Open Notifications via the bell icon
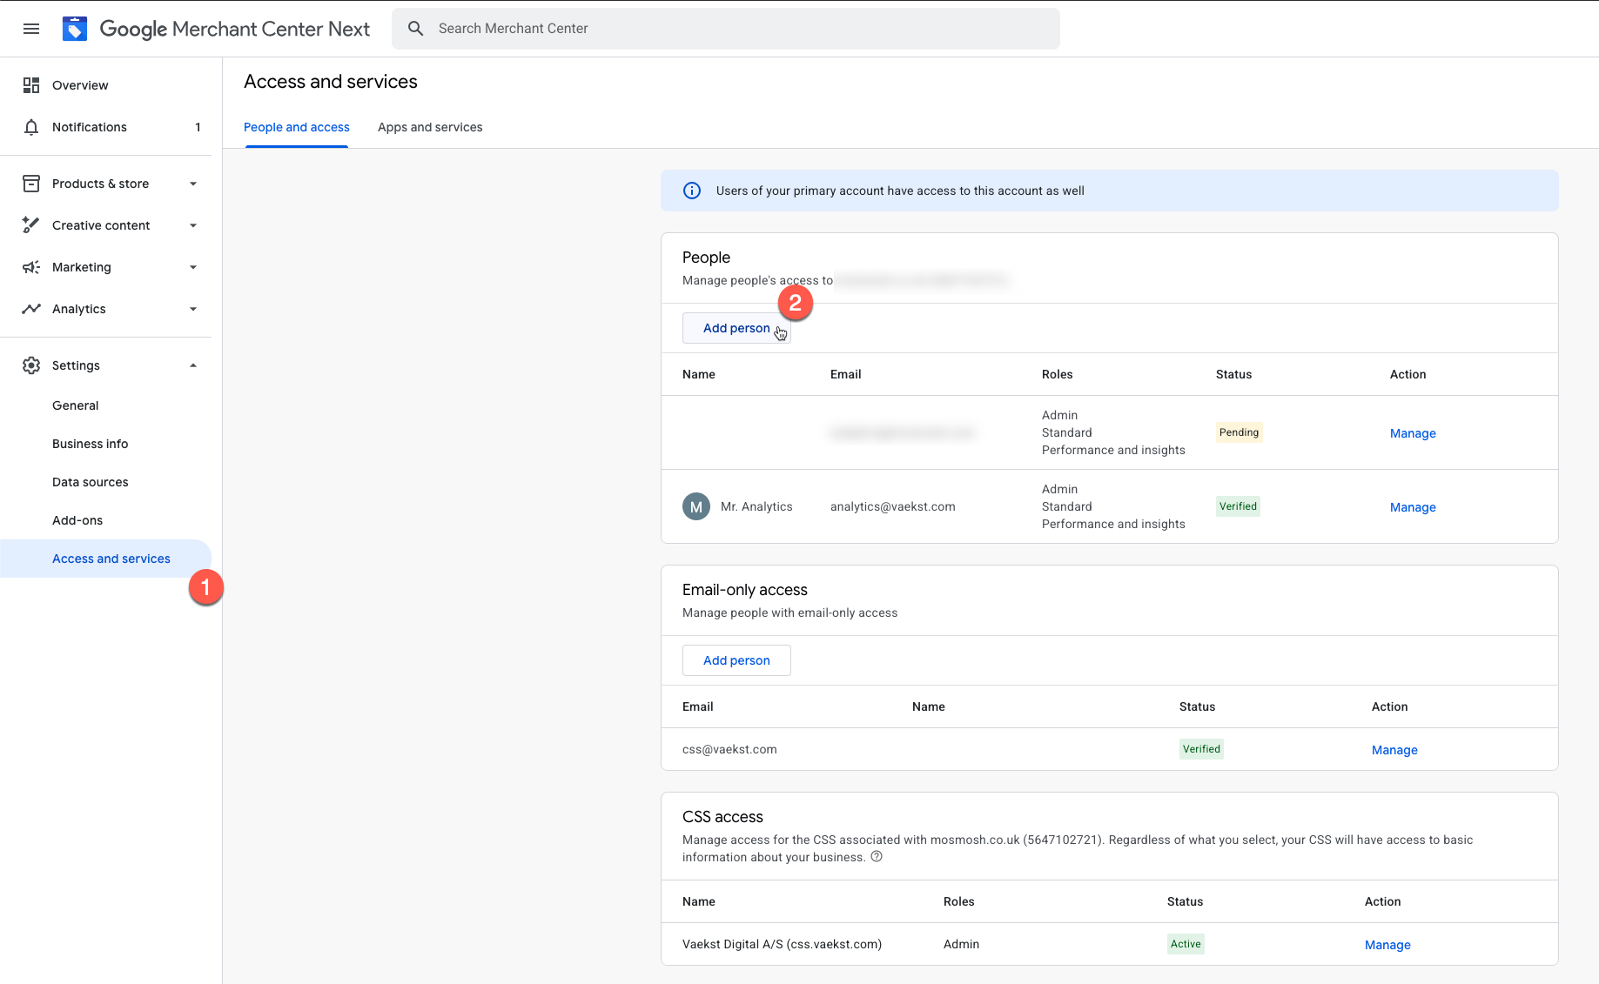 pos(31,127)
